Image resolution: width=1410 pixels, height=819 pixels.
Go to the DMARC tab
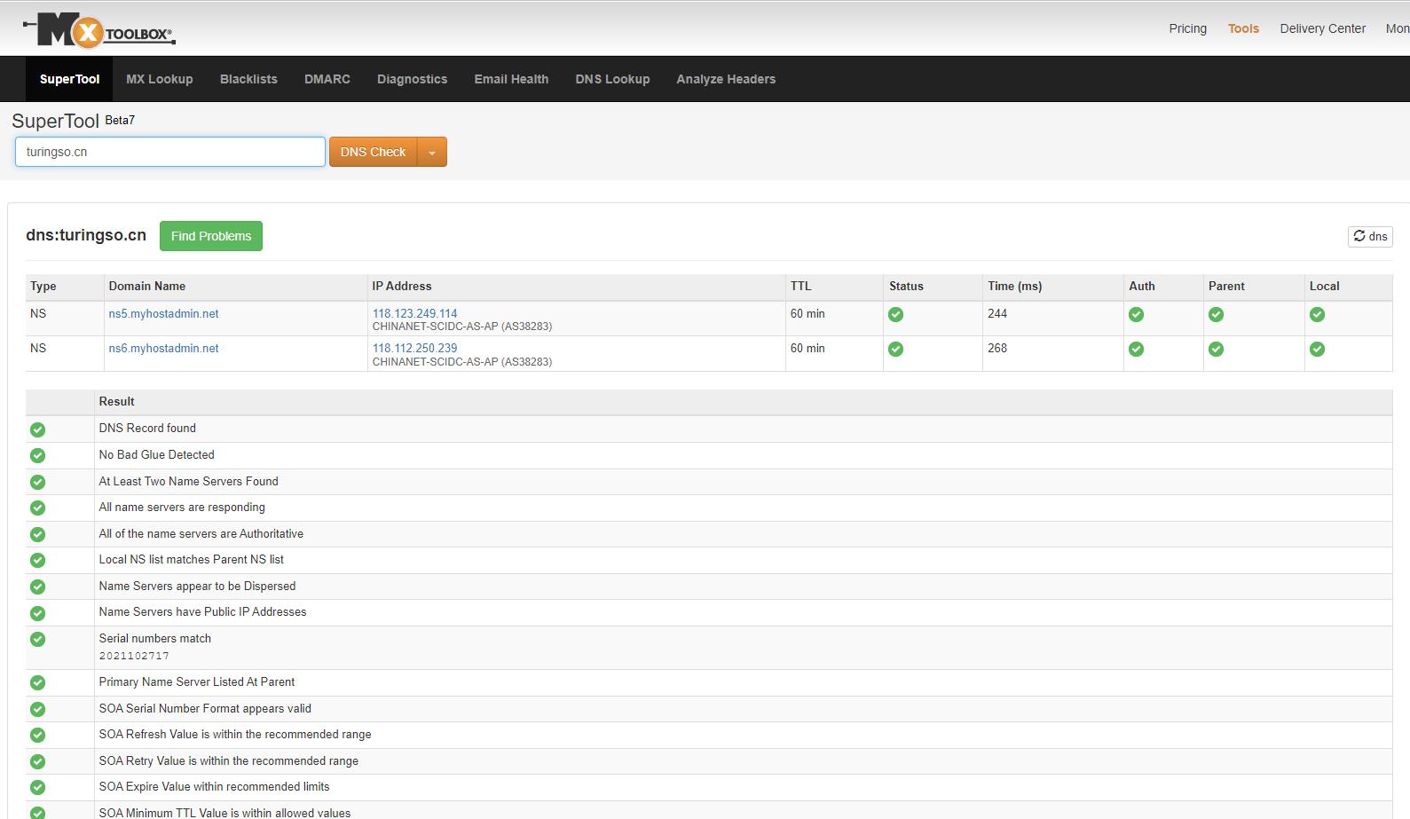327,79
